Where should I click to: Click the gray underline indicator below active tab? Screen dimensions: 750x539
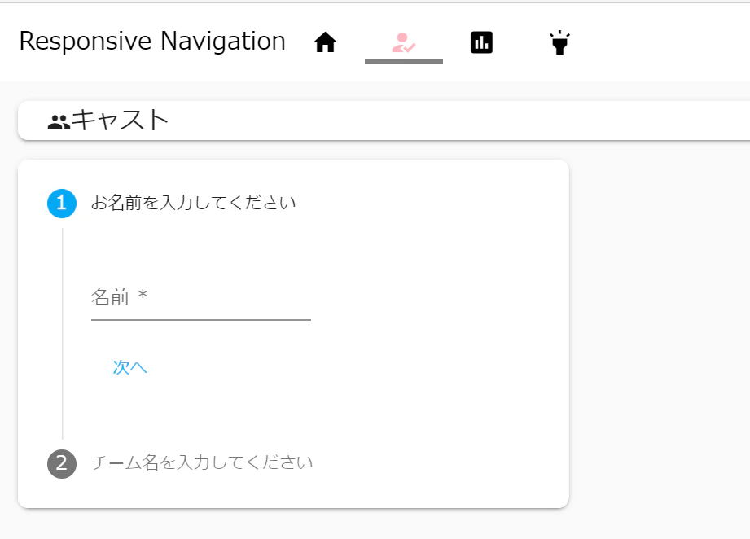[403, 61]
